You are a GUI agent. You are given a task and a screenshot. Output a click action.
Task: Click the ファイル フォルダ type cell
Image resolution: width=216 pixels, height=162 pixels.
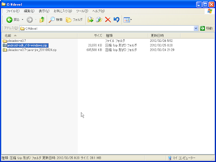point(115,41)
